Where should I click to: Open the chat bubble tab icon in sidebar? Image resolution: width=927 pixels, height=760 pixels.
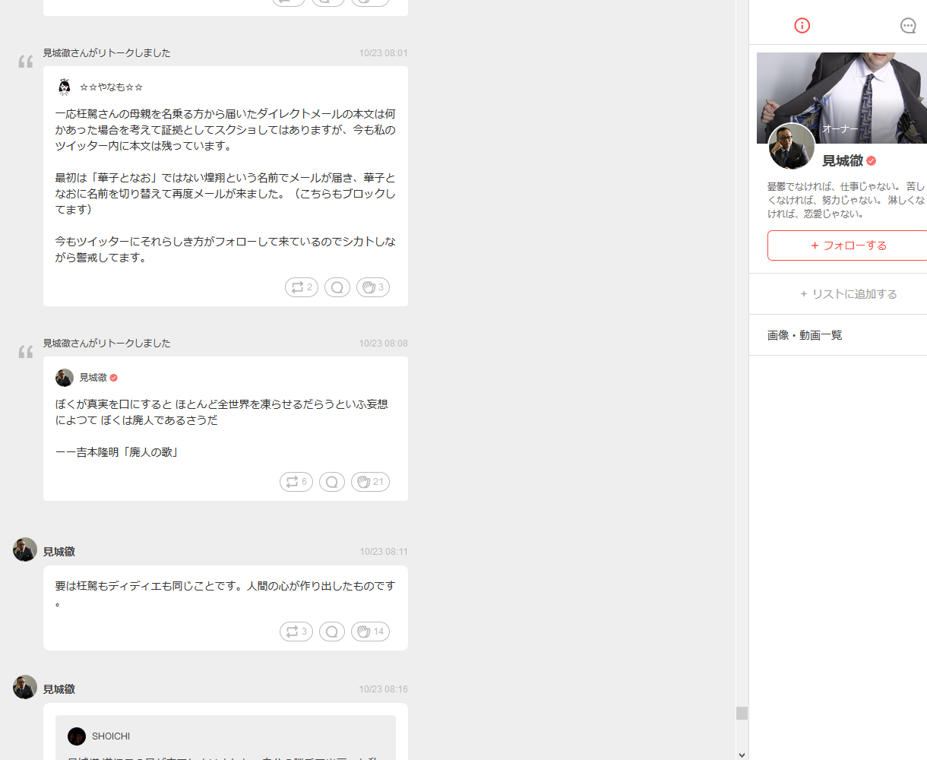[x=908, y=26]
